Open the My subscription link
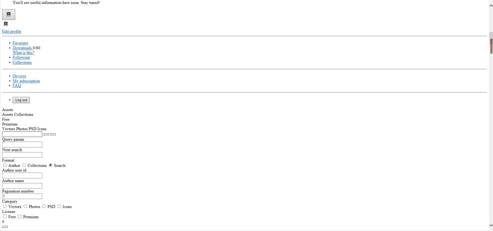 26,81
